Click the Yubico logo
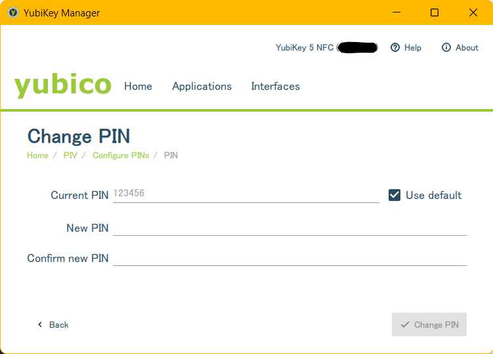Image resolution: width=493 pixels, height=354 pixels. pyautogui.click(x=62, y=85)
